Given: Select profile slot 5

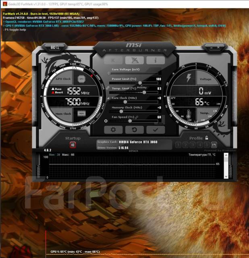Looking at the screenshot, I should tap(207, 145).
